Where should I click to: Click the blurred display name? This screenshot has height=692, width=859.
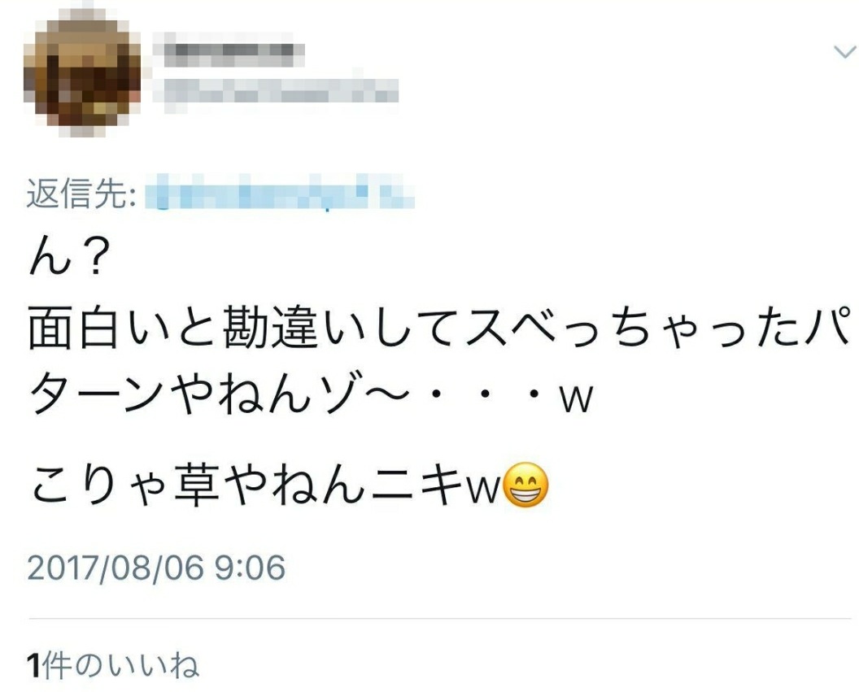click(229, 50)
